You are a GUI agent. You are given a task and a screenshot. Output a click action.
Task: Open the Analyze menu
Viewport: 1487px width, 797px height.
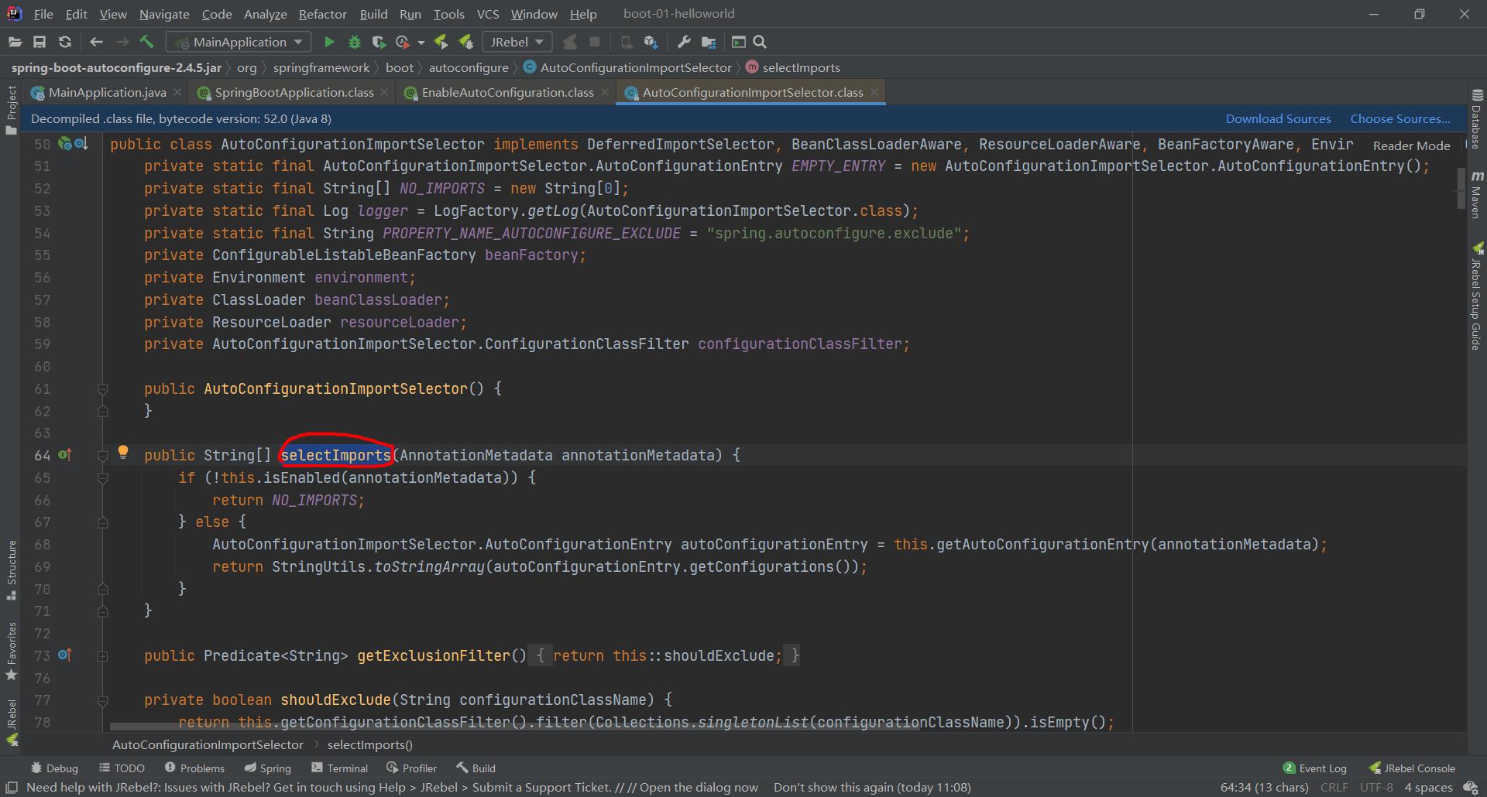click(265, 14)
